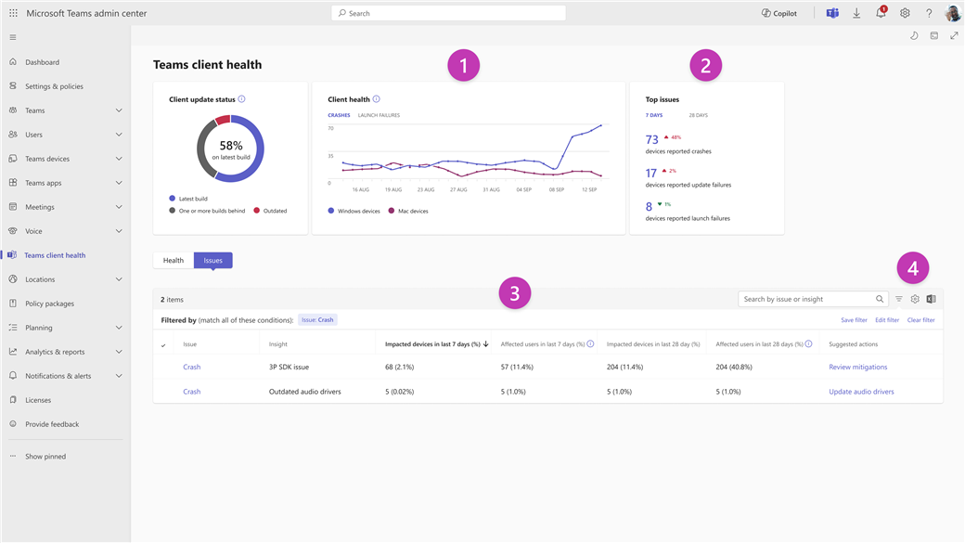Click the panel layout icon below header

coord(934,35)
